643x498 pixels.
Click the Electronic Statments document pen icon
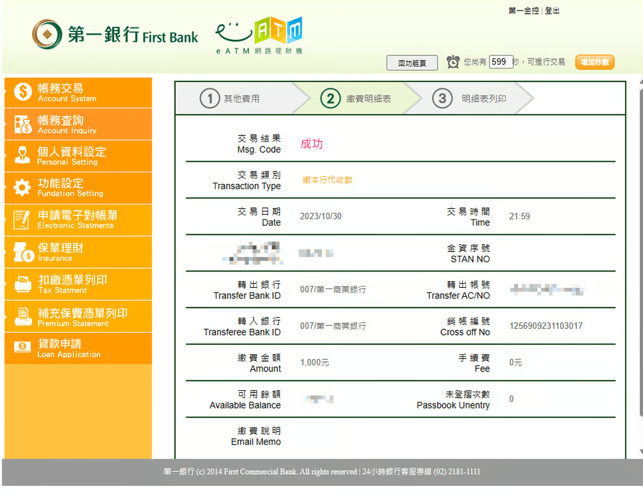point(22,219)
